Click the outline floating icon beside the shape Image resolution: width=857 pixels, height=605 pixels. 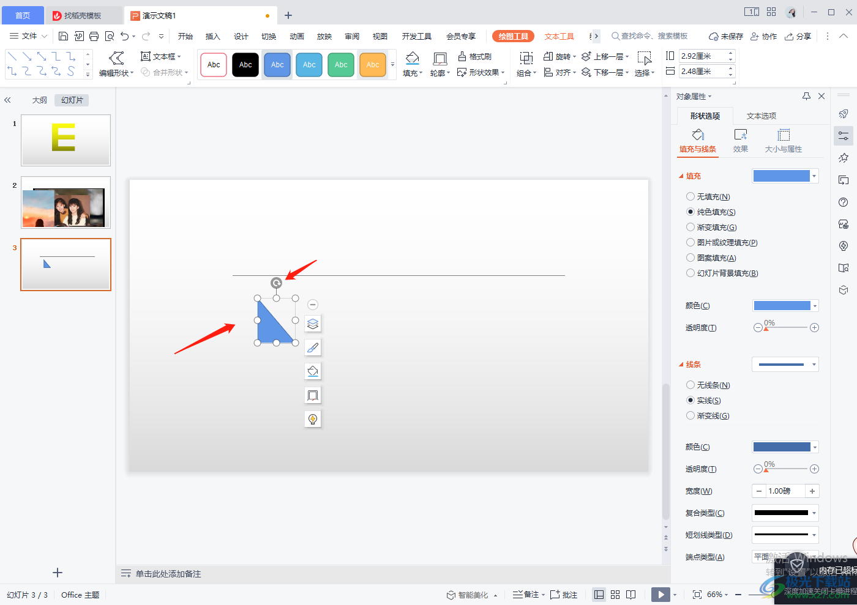pyautogui.click(x=313, y=395)
